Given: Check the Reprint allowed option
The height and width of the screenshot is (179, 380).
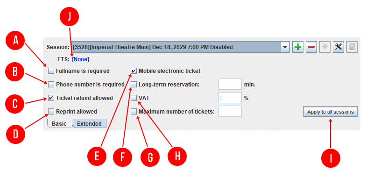Looking at the screenshot, I should coord(51,112).
